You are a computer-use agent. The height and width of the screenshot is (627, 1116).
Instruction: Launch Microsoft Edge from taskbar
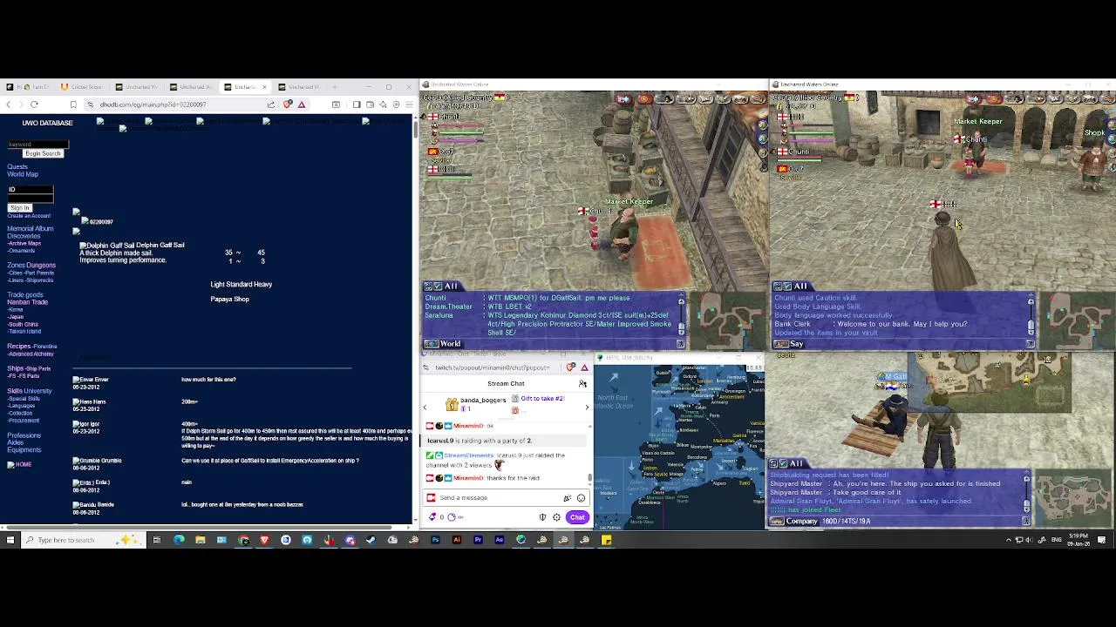(x=179, y=540)
